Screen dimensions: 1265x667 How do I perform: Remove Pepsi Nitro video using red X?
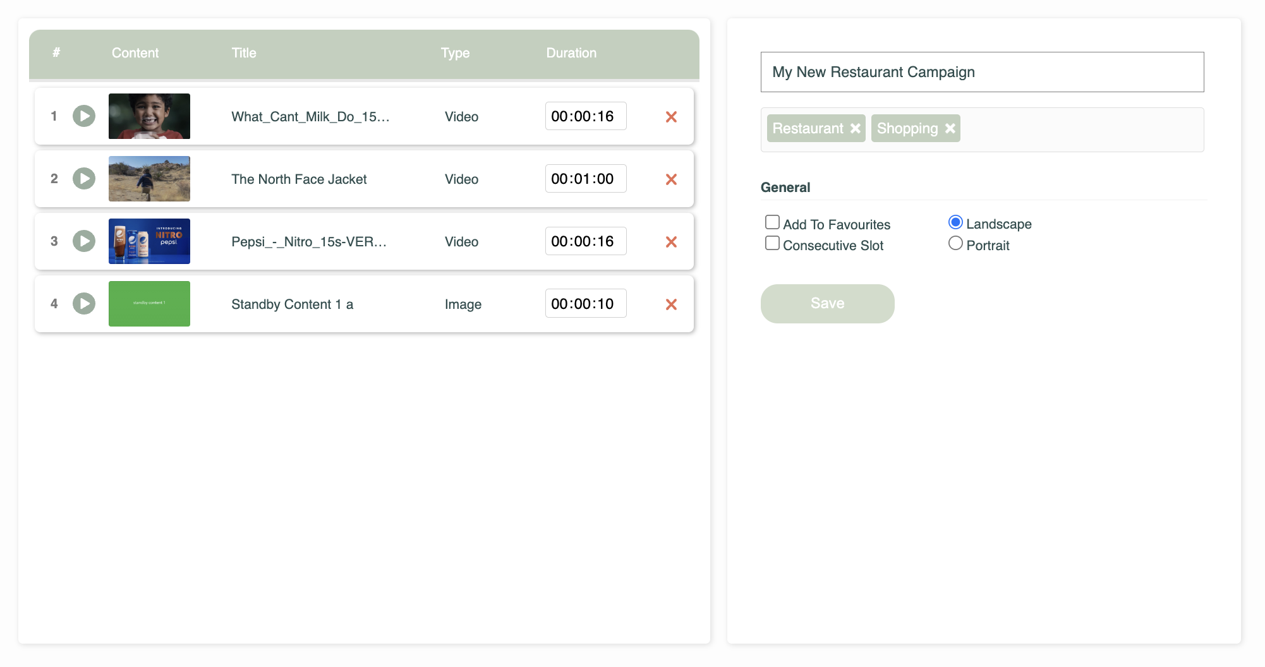(x=671, y=242)
